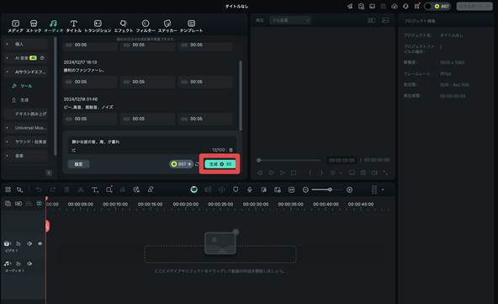Viewport: 498px width, 304px height.
Task: Click the timeline zoom out minus button
Action: click(x=305, y=189)
